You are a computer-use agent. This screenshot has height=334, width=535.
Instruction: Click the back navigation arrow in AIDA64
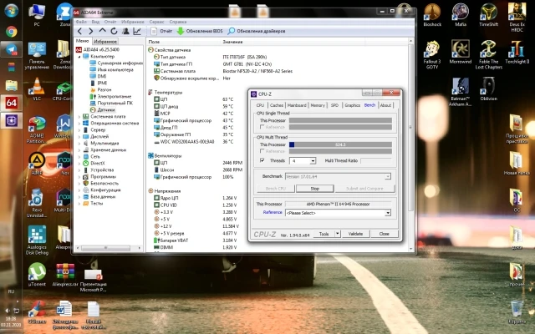tap(80, 31)
